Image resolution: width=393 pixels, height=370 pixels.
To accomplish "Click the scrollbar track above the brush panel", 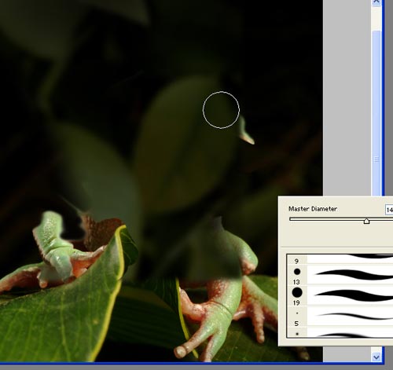I will tap(376, 19).
